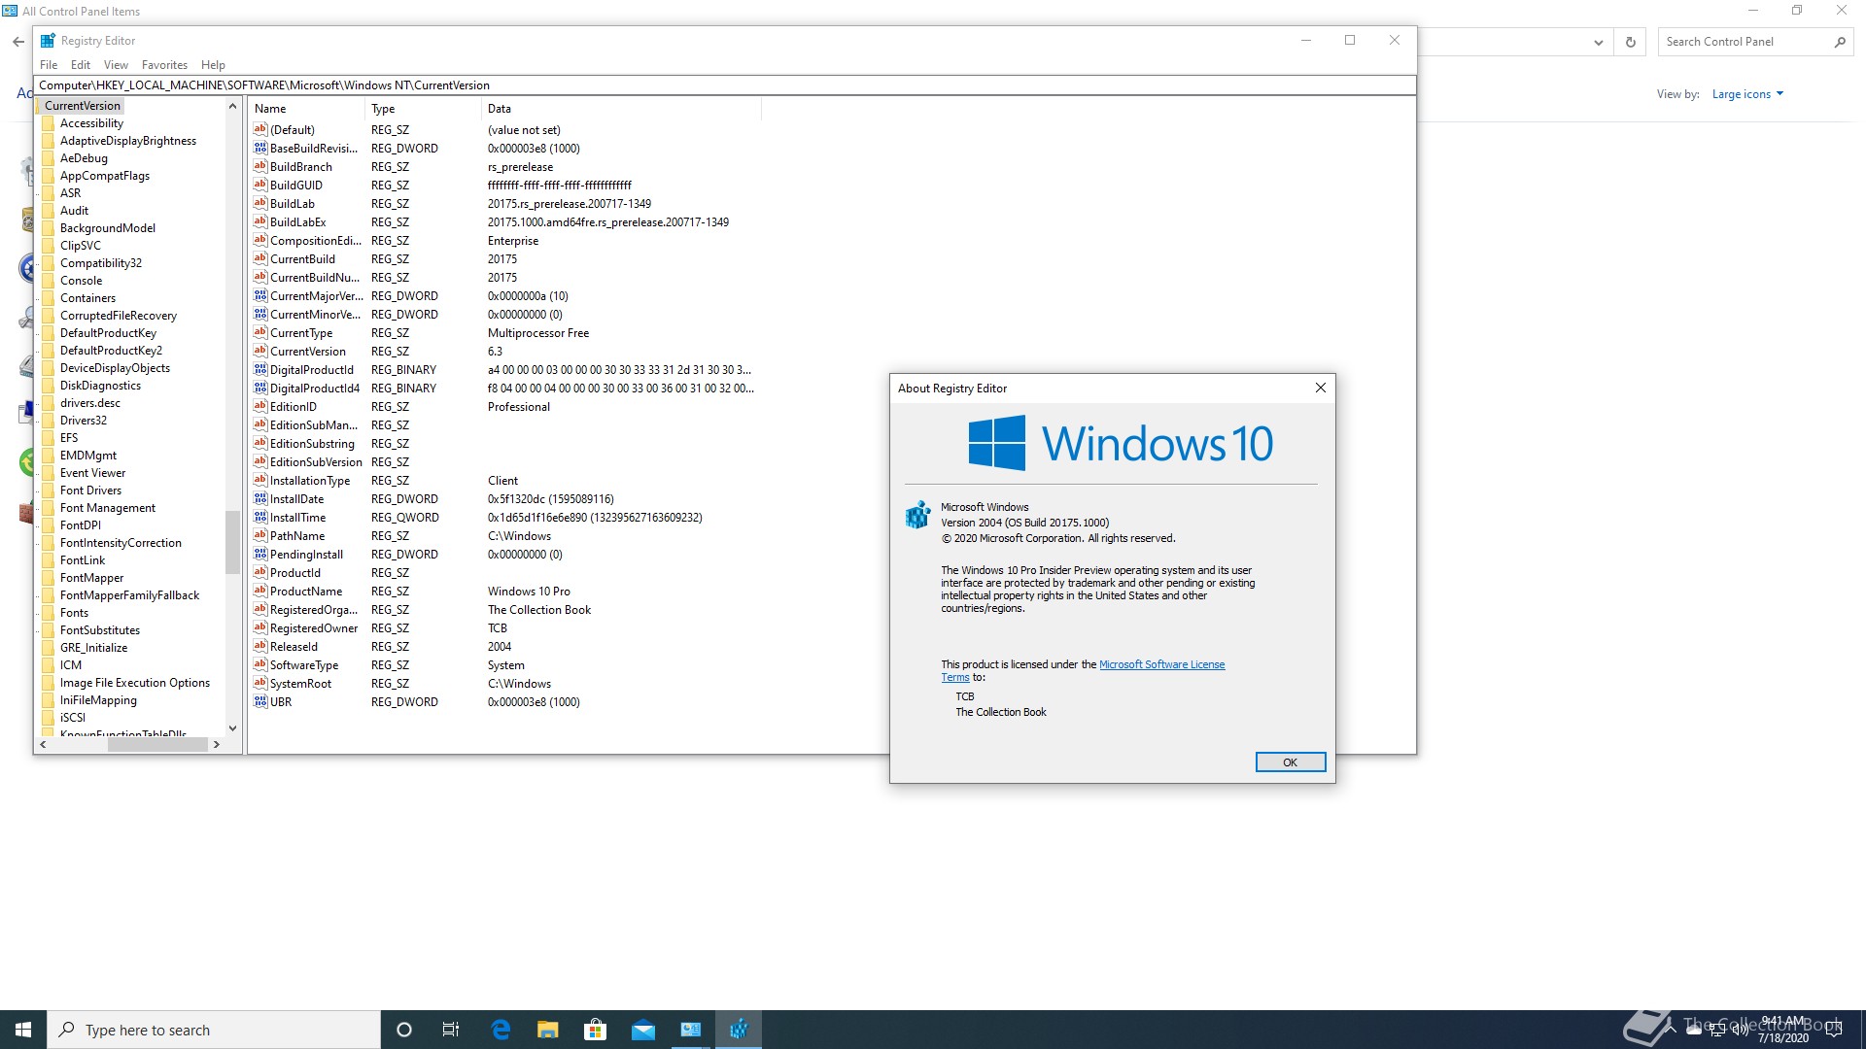Open the Favorites menu
Screen dimensions: 1866x1049
(x=164, y=65)
